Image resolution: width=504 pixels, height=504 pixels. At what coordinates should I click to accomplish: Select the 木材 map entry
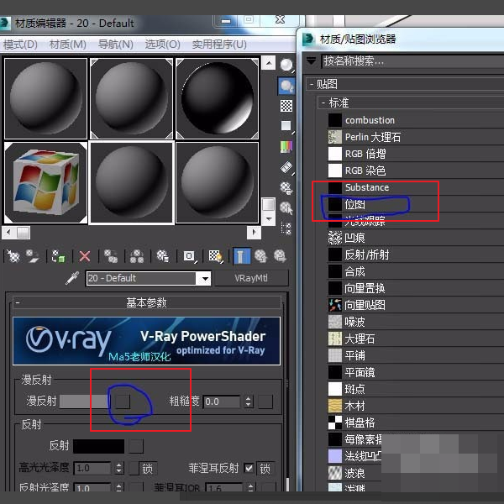point(415,406)
